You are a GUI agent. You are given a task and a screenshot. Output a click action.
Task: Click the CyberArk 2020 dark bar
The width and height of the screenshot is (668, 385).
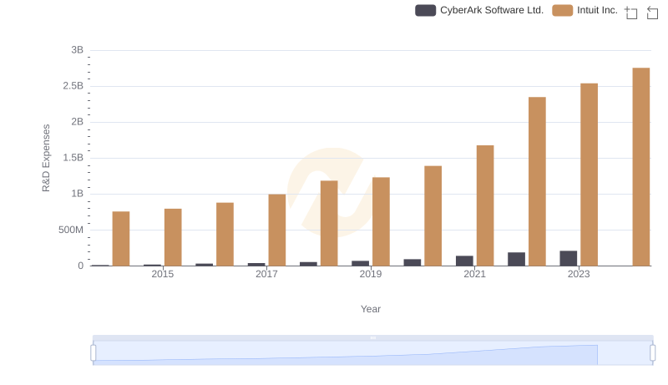point(412,262)
